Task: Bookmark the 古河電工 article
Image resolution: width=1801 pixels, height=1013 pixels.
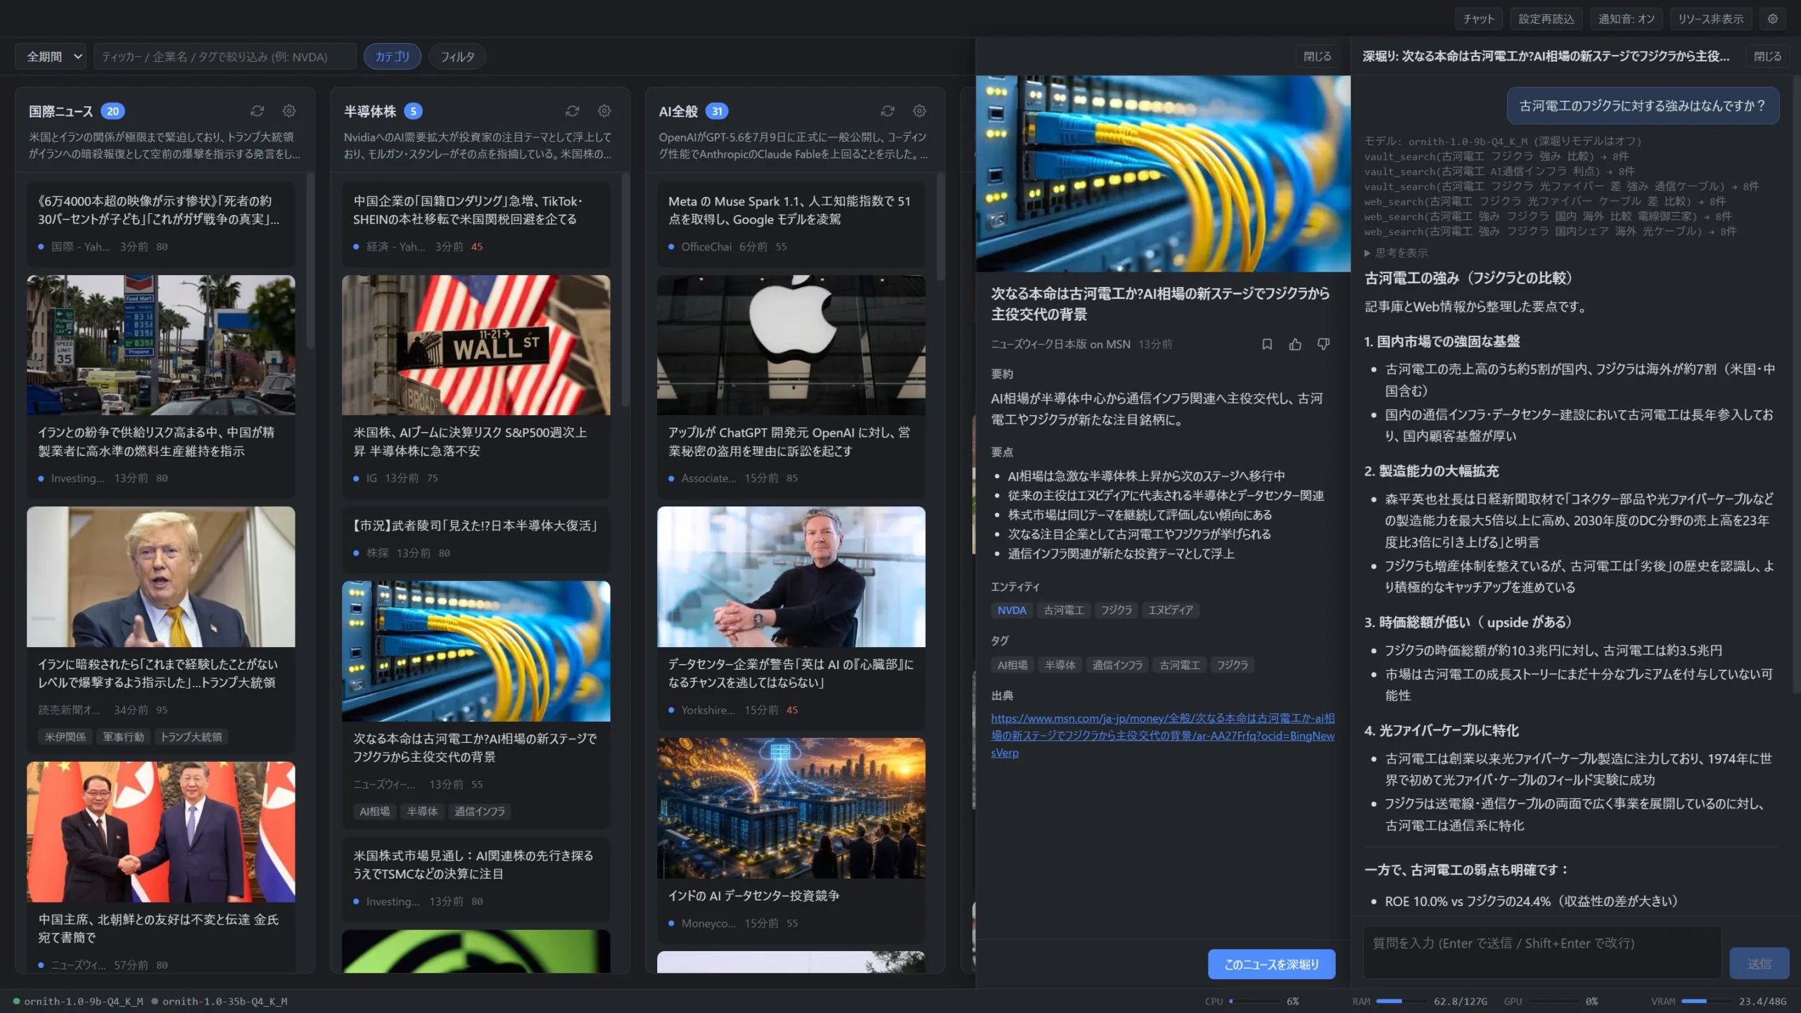Action: tap(1267, 344)
